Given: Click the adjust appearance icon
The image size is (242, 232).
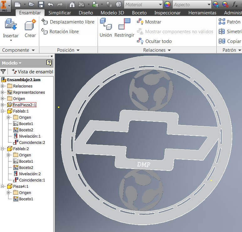Looking at the screenshot, I should (x=216, y=4).
